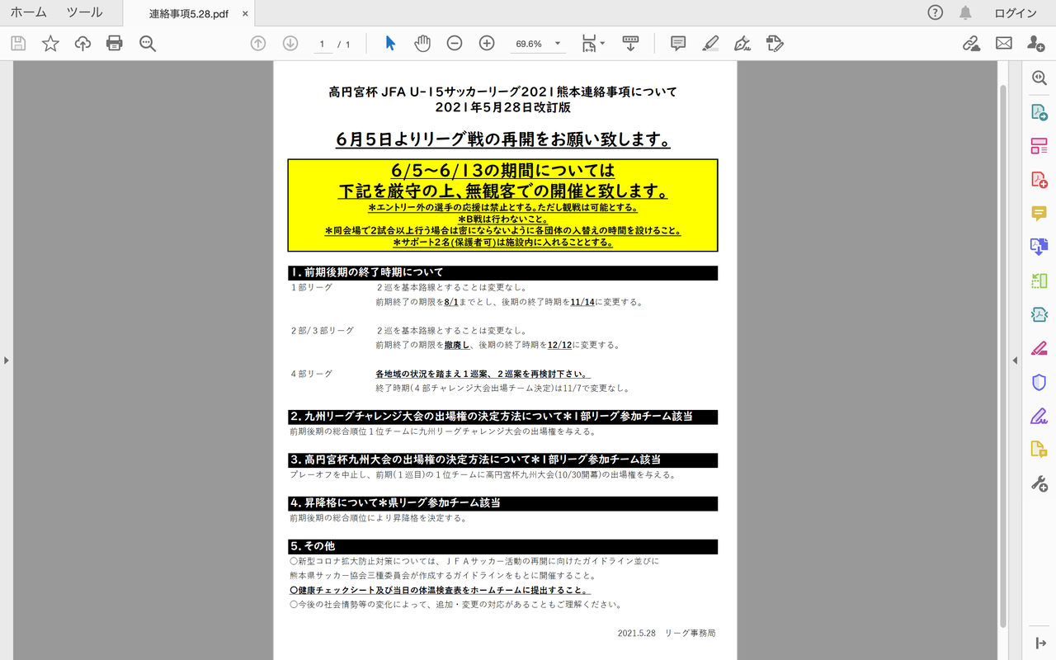
Task: Click the heading 4. 昇降格について
Action: [x=395, y=502]
